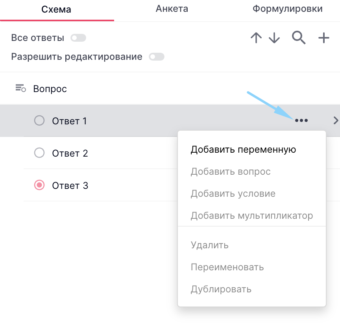Screen dimensions: 340x325
Task: Click Дублировать in the context menu
Action: 221,290
